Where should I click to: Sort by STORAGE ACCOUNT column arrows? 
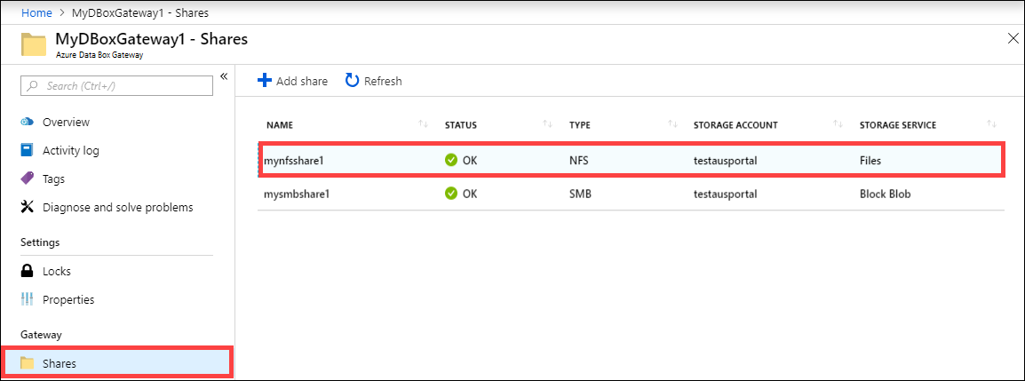point(838,124)
